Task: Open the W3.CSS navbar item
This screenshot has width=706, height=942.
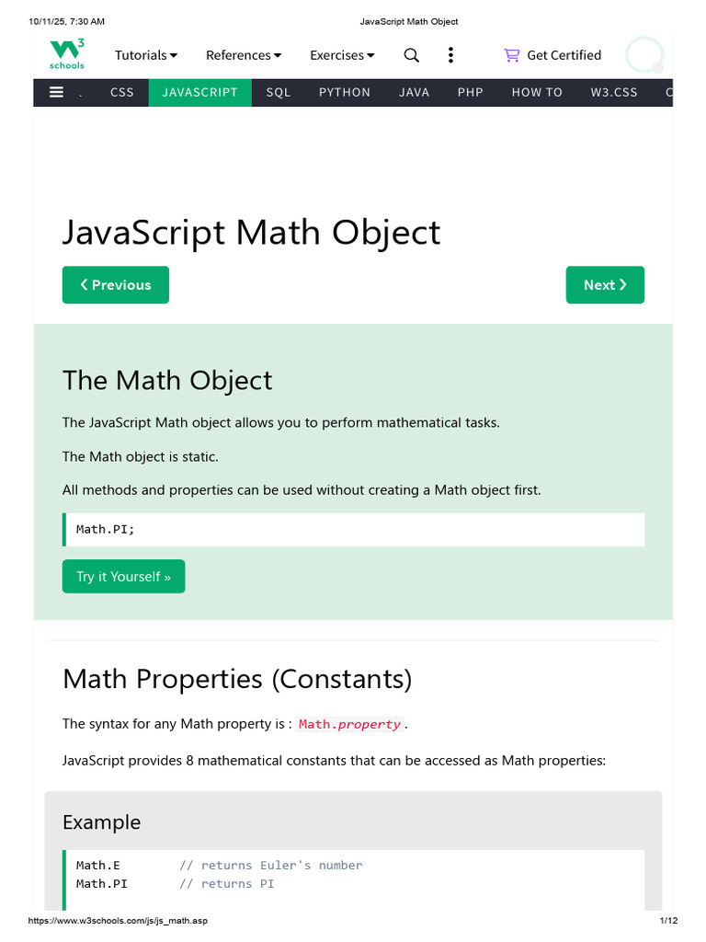Action: (x=614, y=93)
